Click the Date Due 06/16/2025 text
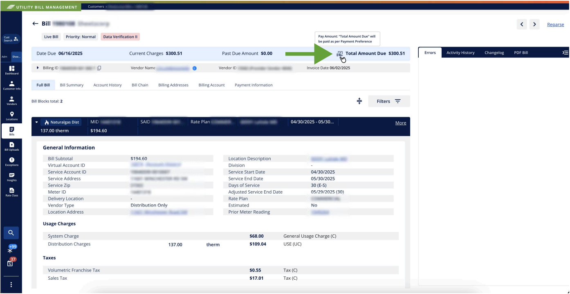This screenshot has height=294, width=570. tap(60, 53)
